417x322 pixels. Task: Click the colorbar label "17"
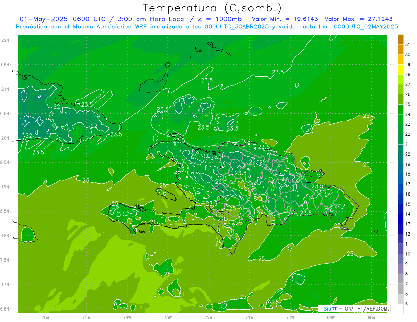point(408,184)
